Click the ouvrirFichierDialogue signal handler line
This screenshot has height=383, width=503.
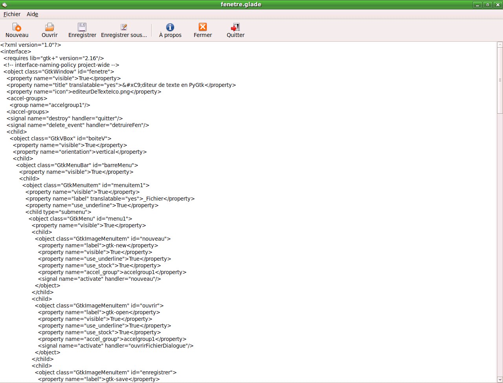116,346
